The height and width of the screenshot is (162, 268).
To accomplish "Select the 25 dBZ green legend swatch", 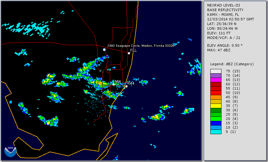I will [x=216, y=114].
